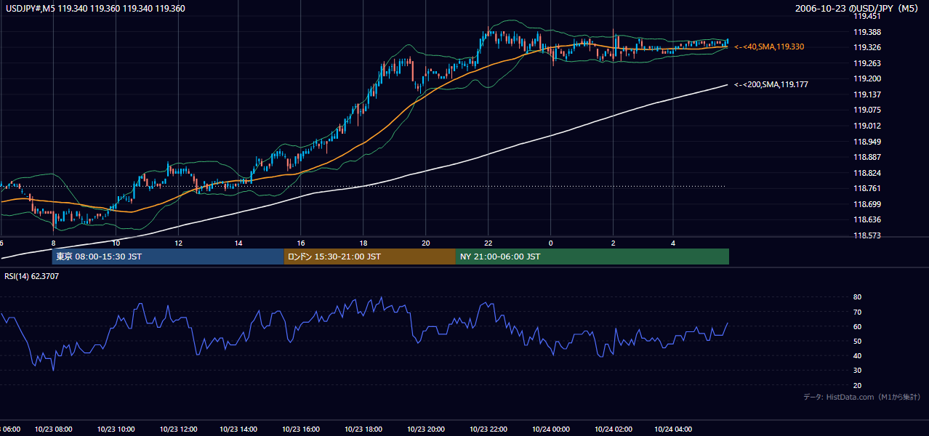The image size is (929, 436).
Task: Click hour marker 16 under price chart
Action: [301, 243]
